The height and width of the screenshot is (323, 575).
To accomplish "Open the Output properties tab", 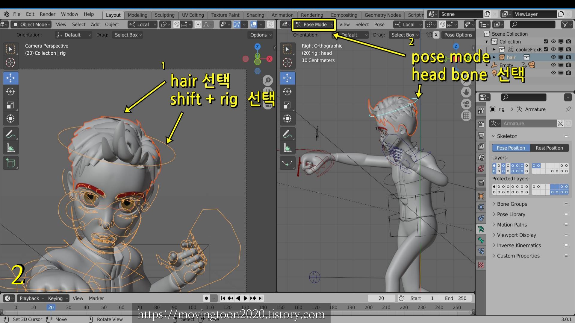I will tap(481, 135).
